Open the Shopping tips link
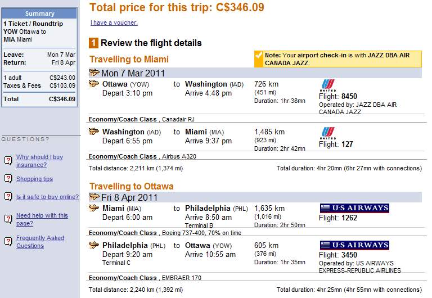The width and height of the screenshot is (432, 298). tap(34, 179)
